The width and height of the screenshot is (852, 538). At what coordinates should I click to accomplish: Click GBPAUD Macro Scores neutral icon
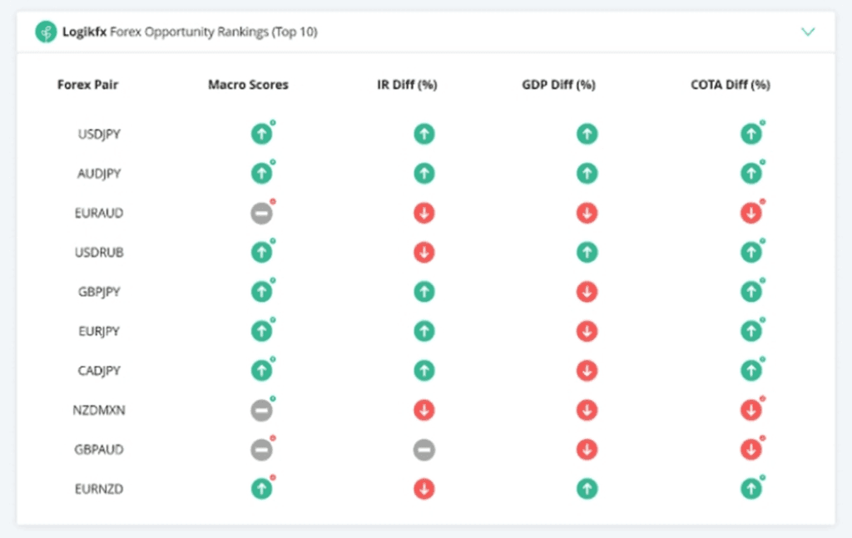click(261, 450)
